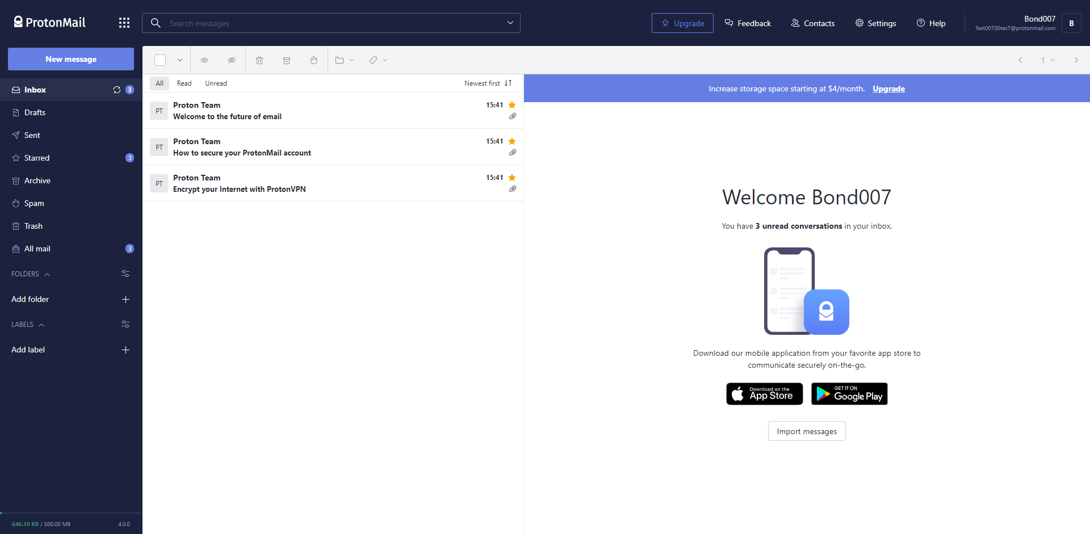Open Get it on Google Play badge
Screen dimensions: 1090x534
coord(849,394)
